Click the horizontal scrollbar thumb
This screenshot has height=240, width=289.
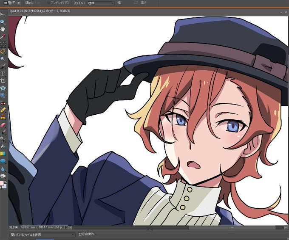click(232, 227)
